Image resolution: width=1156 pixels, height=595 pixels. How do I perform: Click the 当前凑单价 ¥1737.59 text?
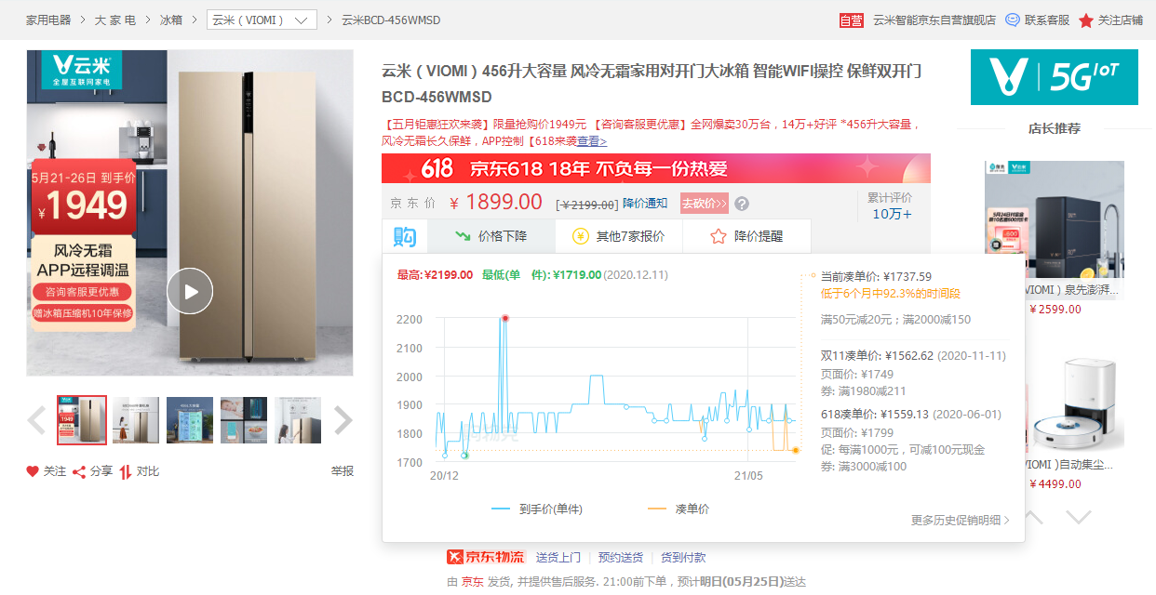click(876, 276)
